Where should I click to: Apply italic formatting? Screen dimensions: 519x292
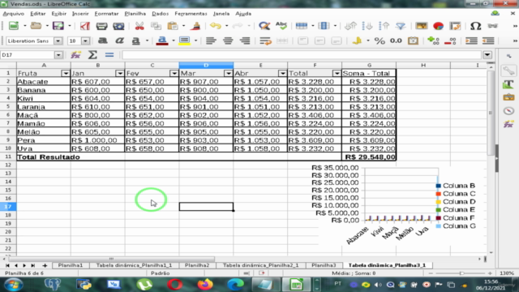(x=119, y=41)
